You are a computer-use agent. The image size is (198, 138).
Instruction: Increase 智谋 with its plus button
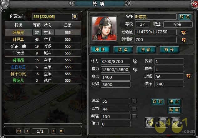pos(134,116)
